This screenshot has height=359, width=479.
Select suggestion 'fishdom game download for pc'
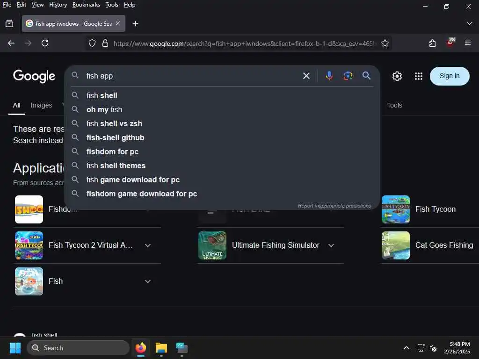222,194
